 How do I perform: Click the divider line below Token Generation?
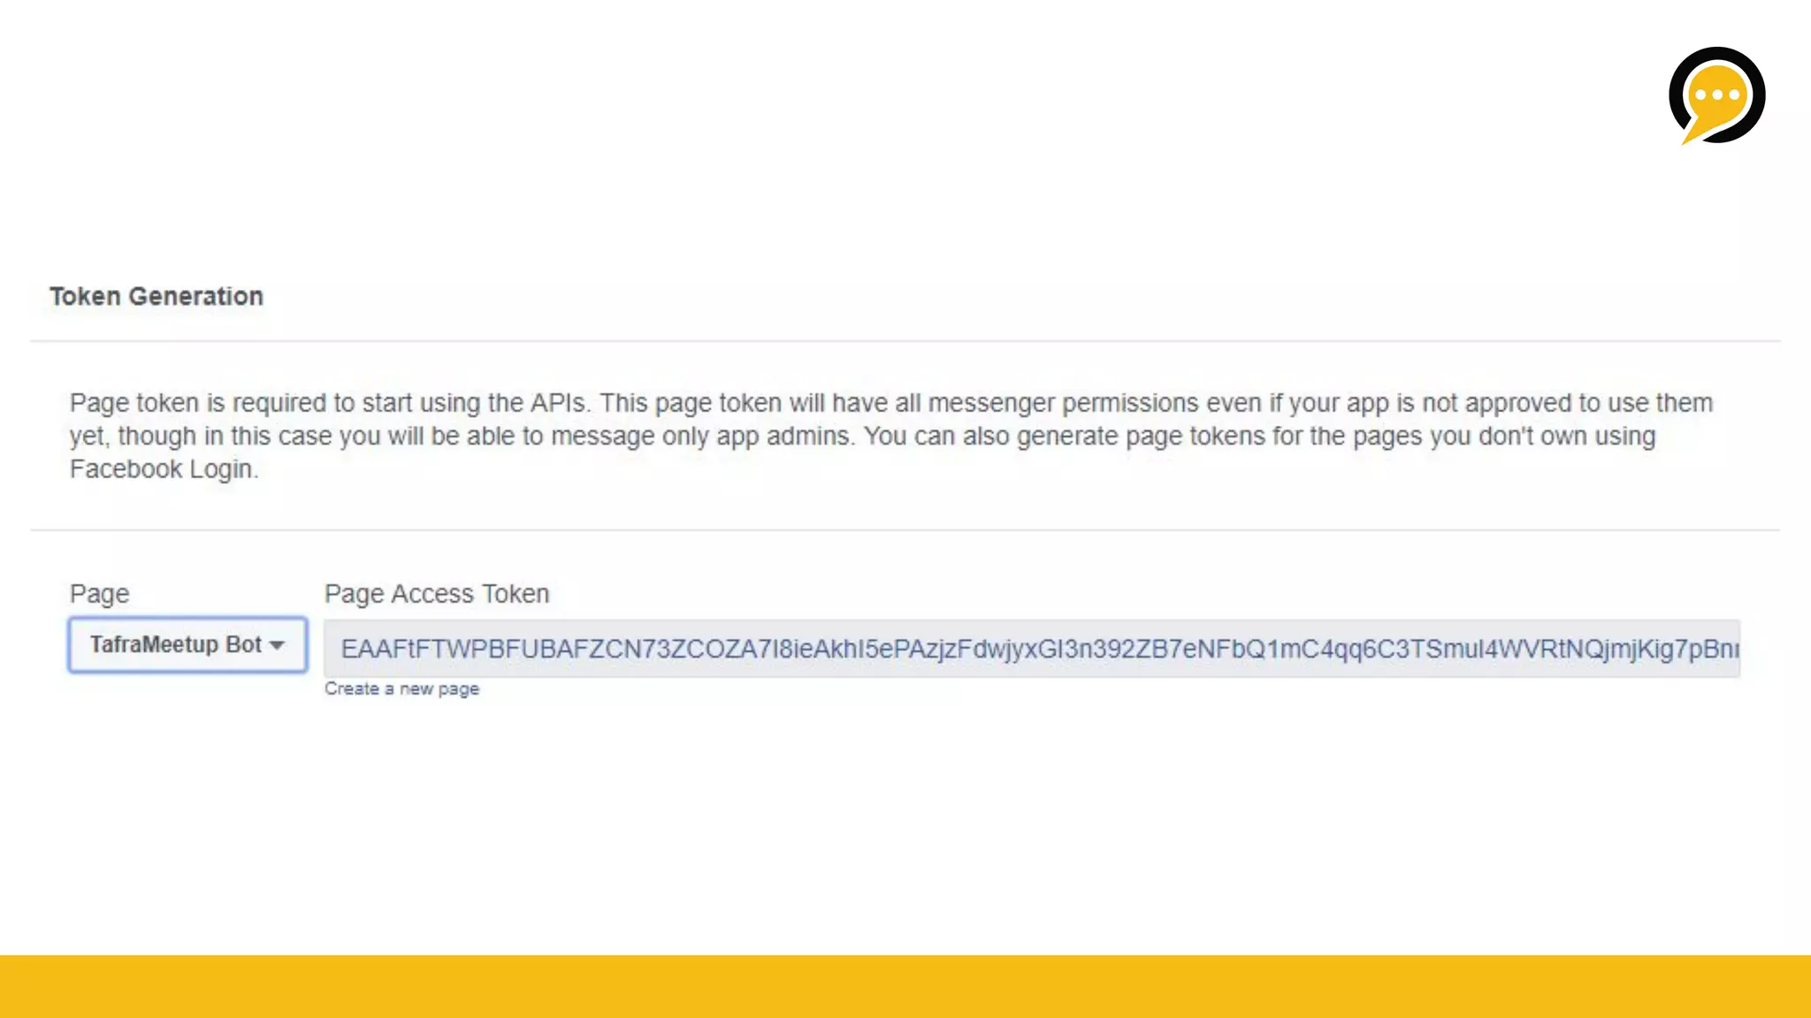pos(905,341)
